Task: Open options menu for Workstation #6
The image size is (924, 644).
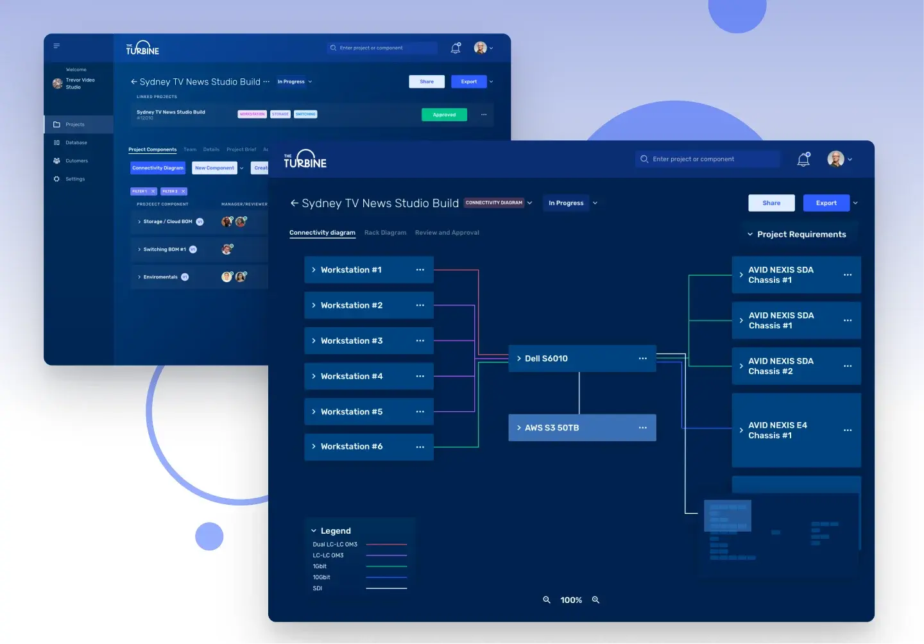Action: (420, 447)
